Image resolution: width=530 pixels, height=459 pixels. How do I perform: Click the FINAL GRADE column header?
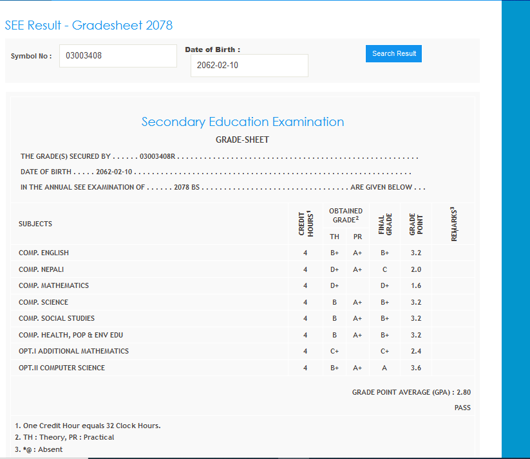tap(385, 224)
